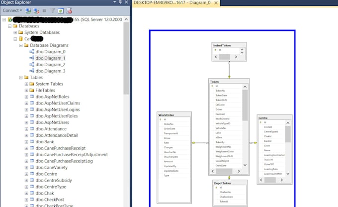The width and height of the screenshot is (338, 207).
Task: Click the primary key icon in Token table
Action: (x=212, y=86)
